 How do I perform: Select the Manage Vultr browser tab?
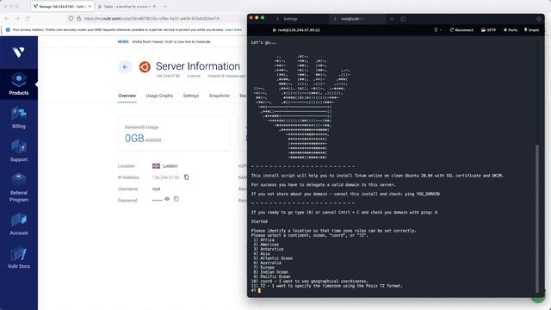[62, 6]
